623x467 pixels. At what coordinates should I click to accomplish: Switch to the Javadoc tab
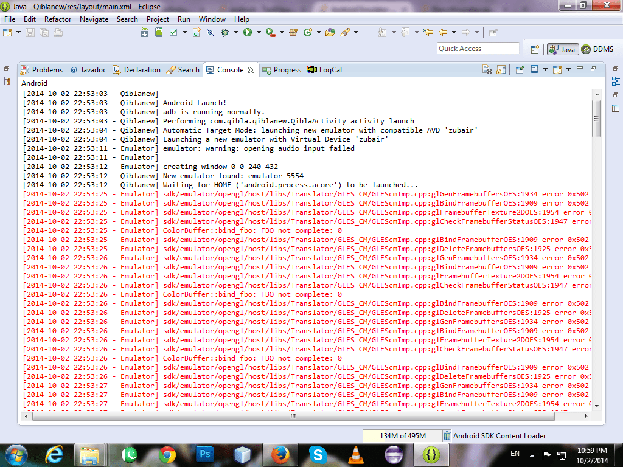pos(88,70)
